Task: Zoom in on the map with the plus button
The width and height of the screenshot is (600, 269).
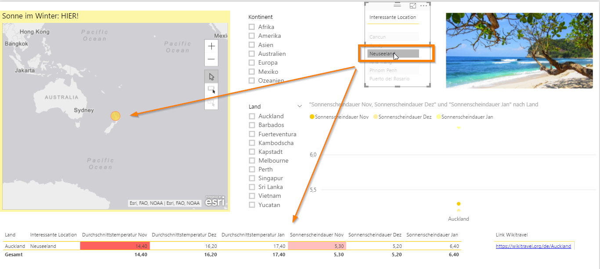Action: [x=211, y=46]
